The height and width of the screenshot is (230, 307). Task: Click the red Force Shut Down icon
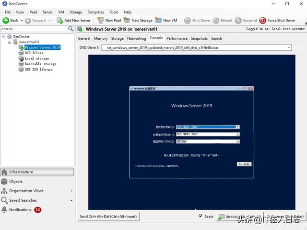(x=262, y=21)
